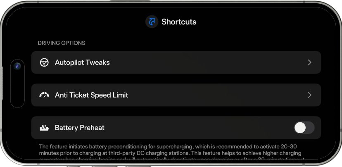
Task: Open the Autopilot Tweaks menu entry
Action: click(x=82, y=62)
